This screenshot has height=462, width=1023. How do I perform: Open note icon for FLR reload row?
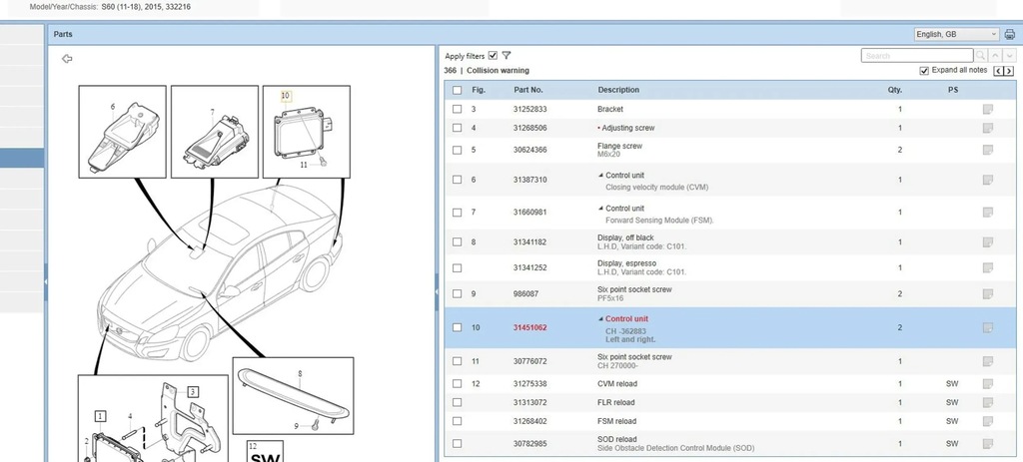pyautogui.click(x=988, y=402)
